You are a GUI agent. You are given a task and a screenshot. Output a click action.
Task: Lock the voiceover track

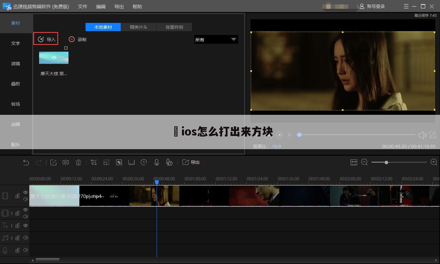(x=18, y=250)
